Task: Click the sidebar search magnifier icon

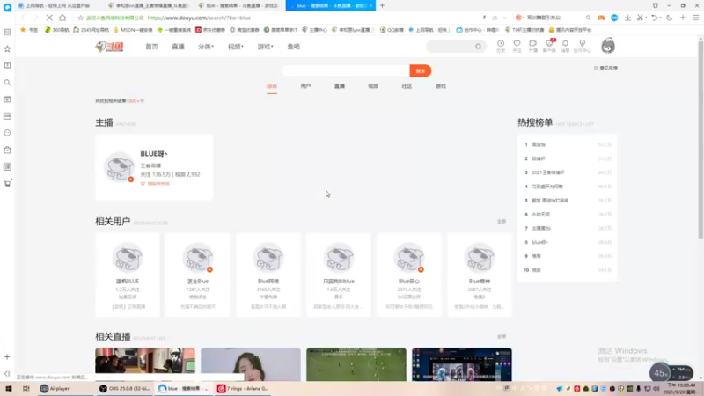Action: click(x=7, y=83)
